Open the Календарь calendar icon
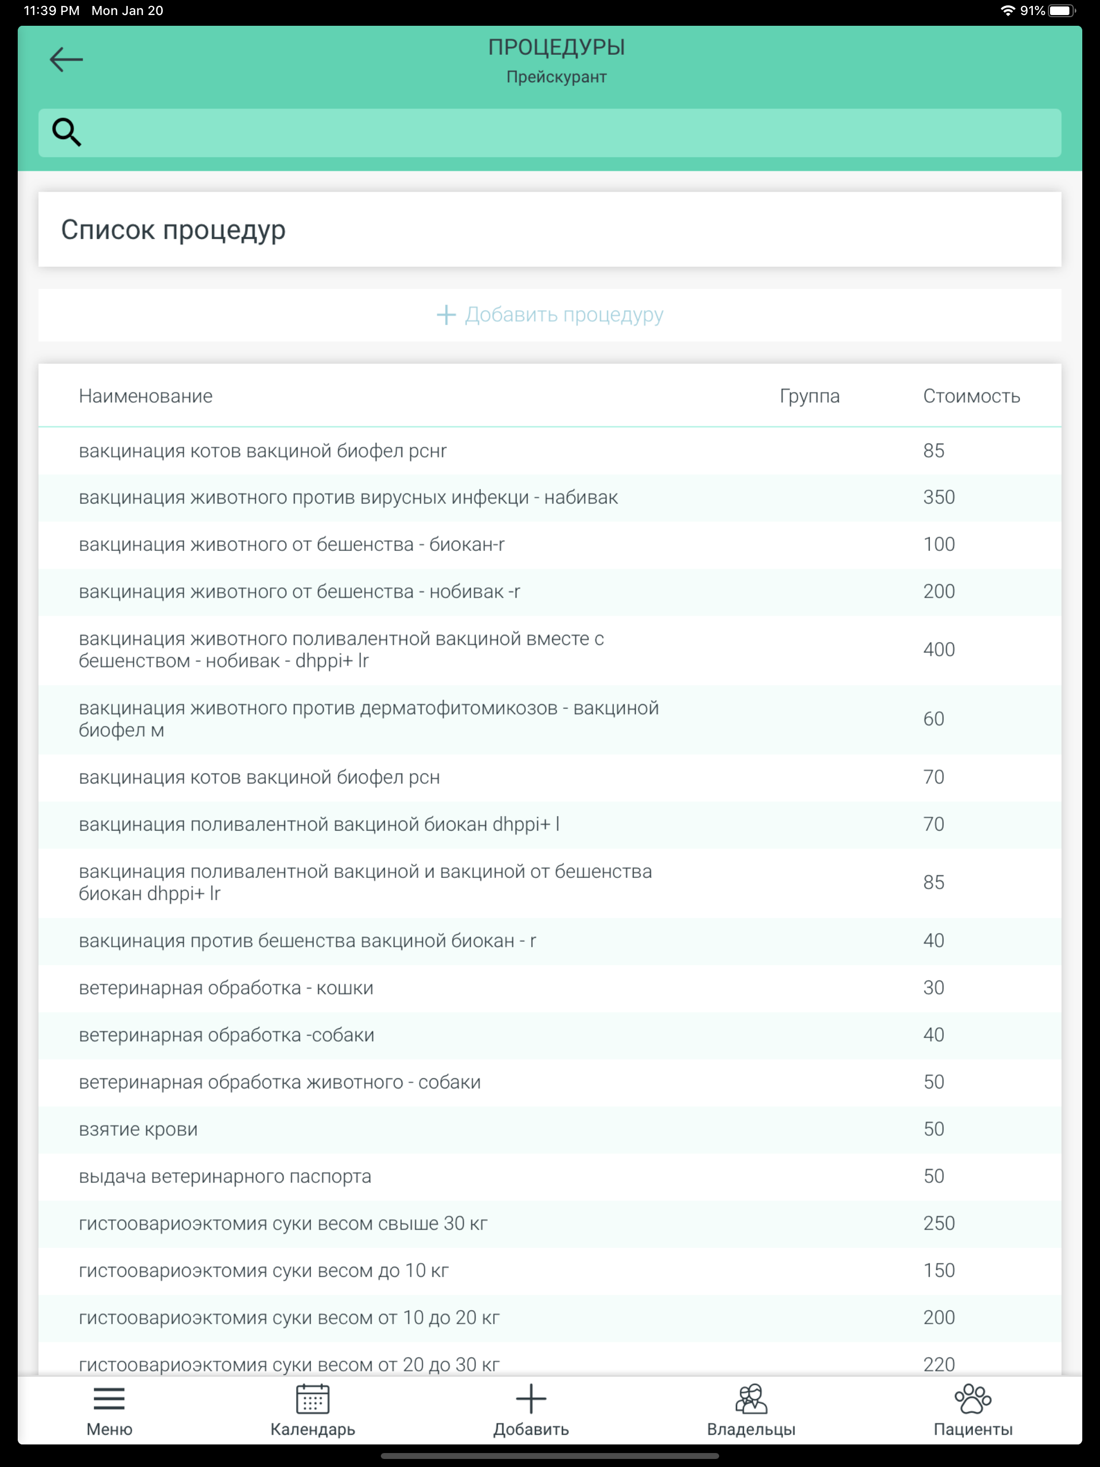This screenshot has width=1100, height=1467. [313, 1399]
